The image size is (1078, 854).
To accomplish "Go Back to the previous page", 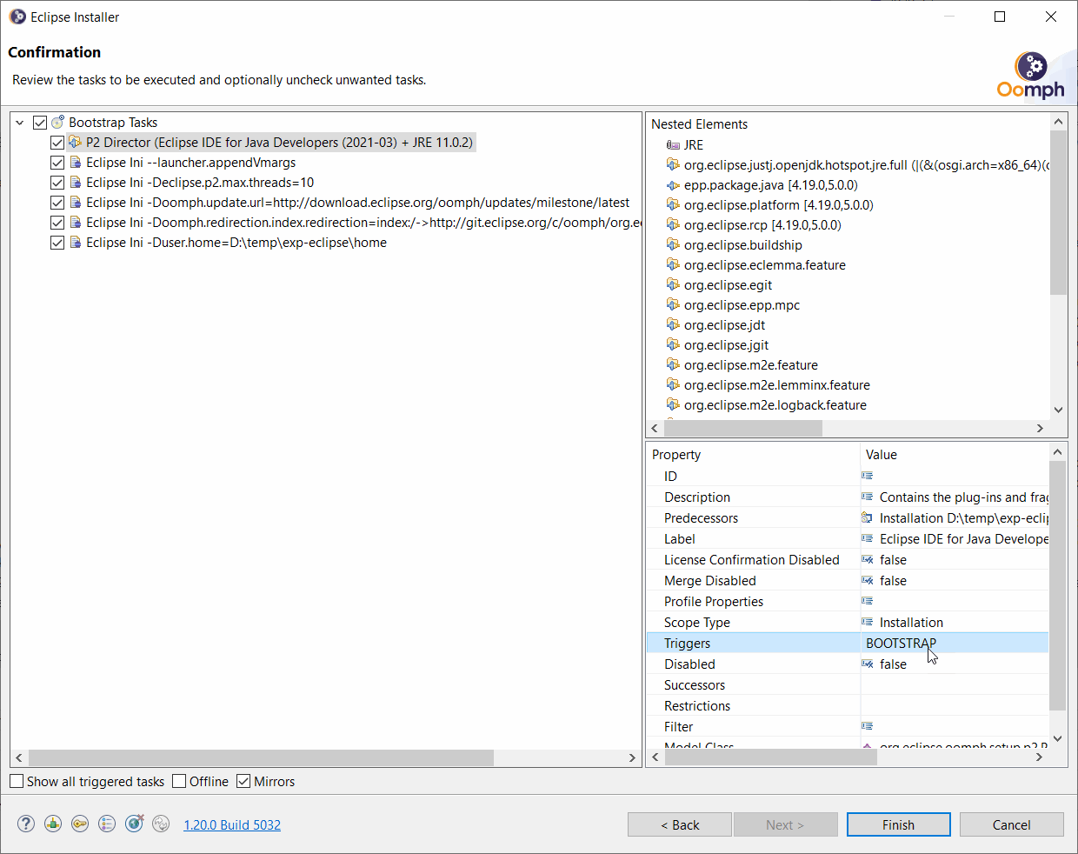I will click(680, 824).
